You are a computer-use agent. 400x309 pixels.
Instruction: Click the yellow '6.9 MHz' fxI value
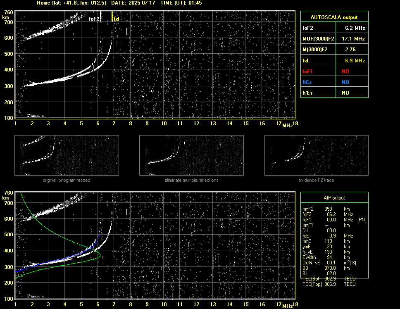point(355,61)
